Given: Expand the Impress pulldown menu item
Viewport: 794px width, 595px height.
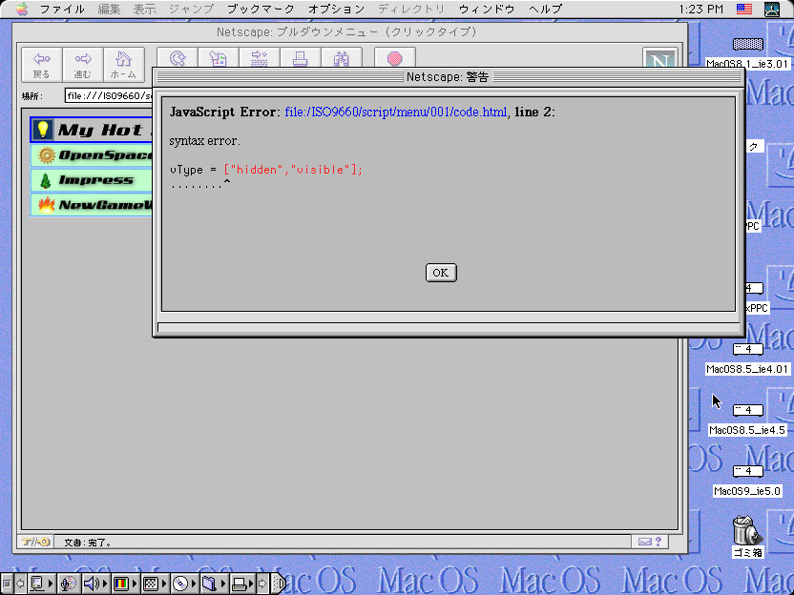Looking at the screenshot, I should coord(94,179).
